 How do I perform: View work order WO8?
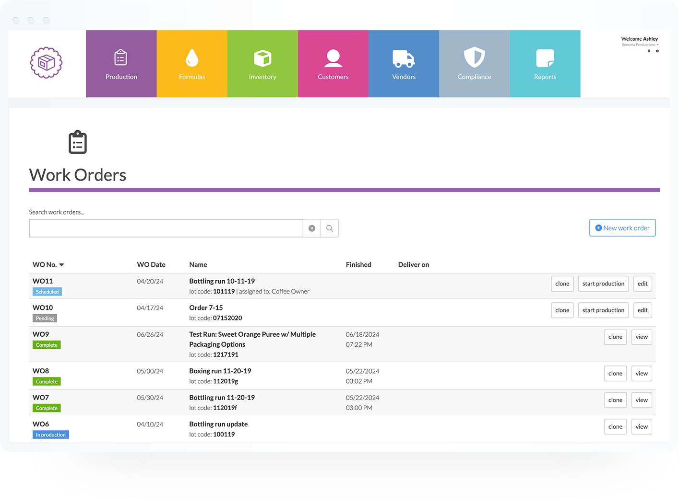642,374
